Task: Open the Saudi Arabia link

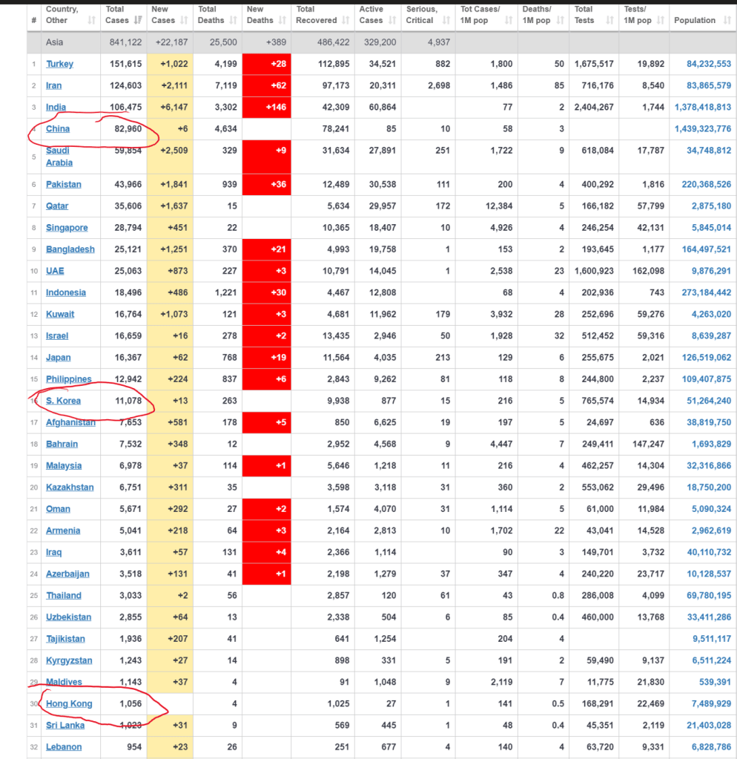Action: (x=59, y=157)
